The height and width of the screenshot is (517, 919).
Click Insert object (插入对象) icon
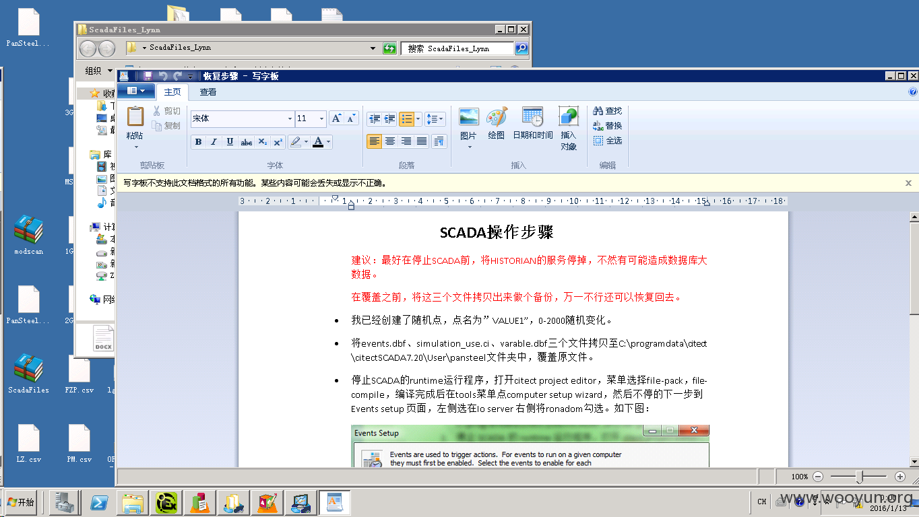[x=569, y=116]
